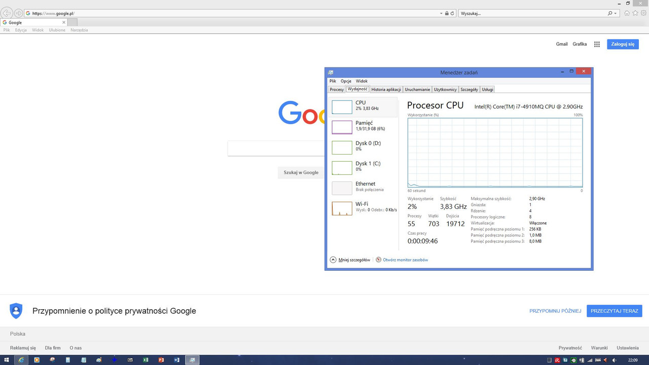Open the blue bird application on taskbar
Screen dimensions: 649x365
click(x=115, y=360)
